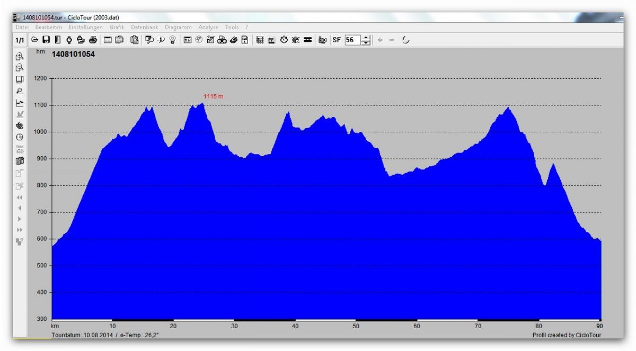Click the binoculars icon in toolbar
This screenshot has height=351, width=636.
click(x=222, y=40)
